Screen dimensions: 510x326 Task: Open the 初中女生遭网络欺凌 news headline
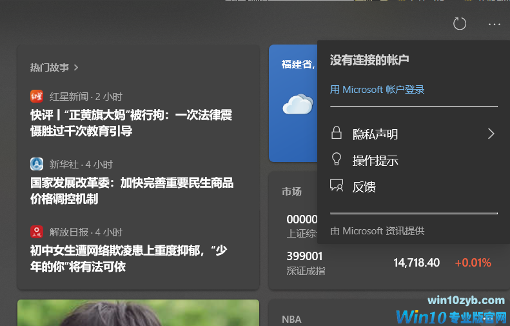[x=128, y=259]
